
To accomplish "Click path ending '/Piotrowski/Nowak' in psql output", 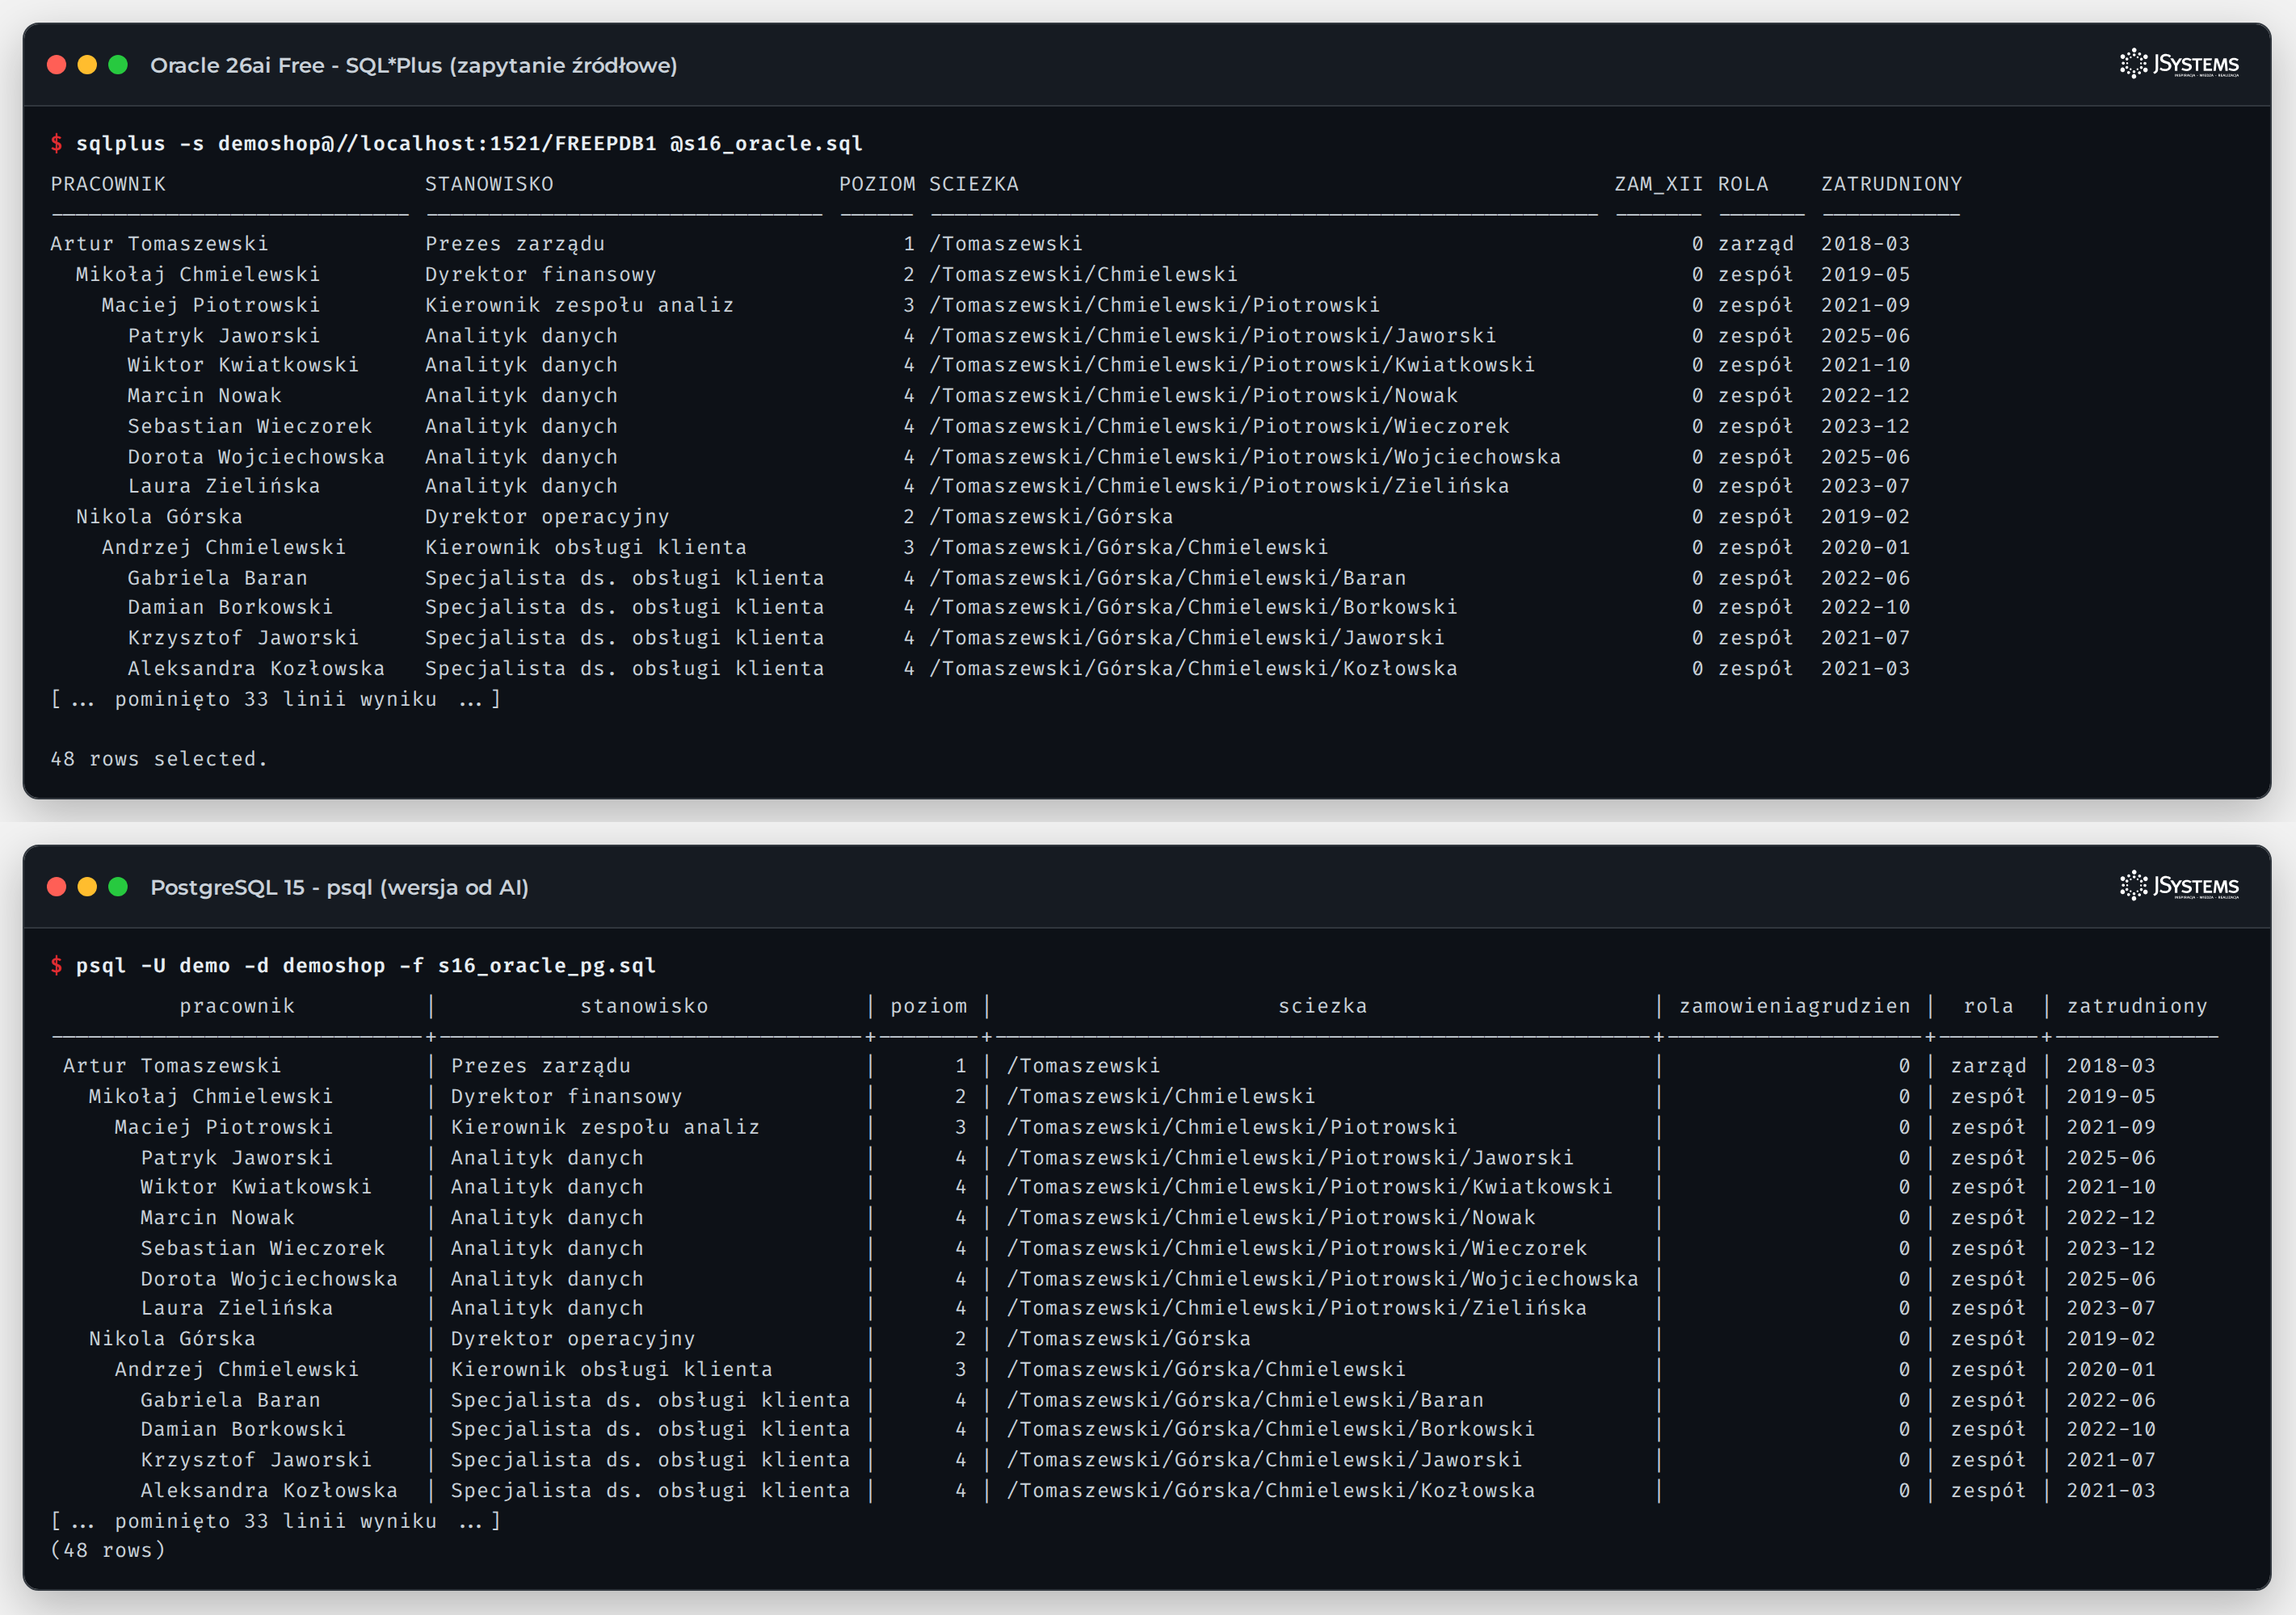I will coord(1271,1219).
